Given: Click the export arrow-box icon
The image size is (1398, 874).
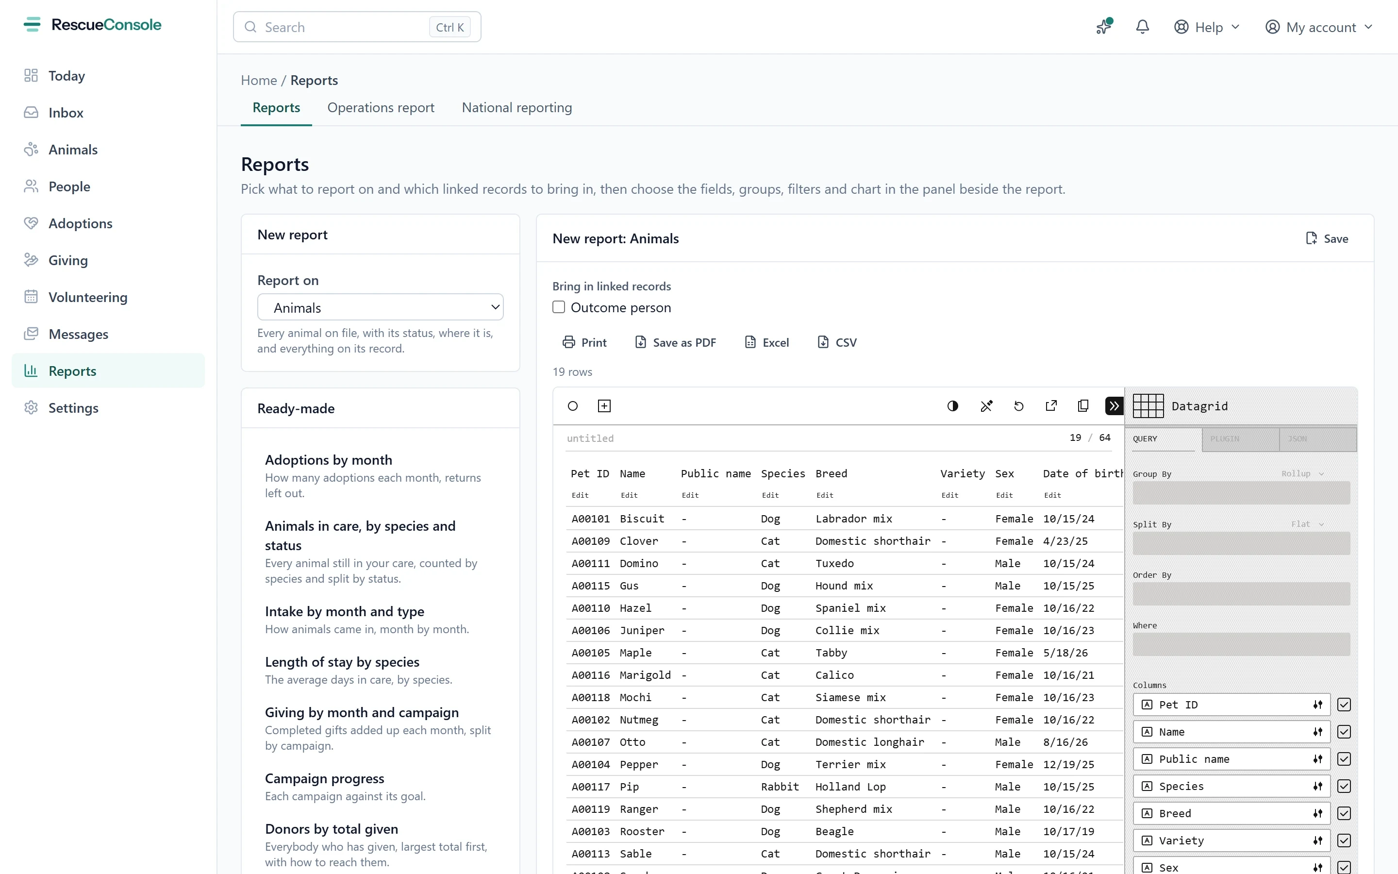Looking at the screenshot, I should (1051, 406).
